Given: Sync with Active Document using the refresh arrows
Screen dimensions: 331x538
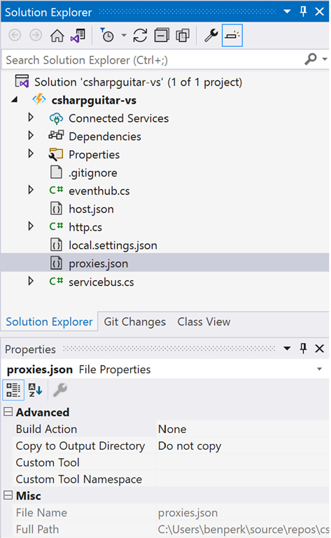Looking at the screenshot, I should click(140, 35).
